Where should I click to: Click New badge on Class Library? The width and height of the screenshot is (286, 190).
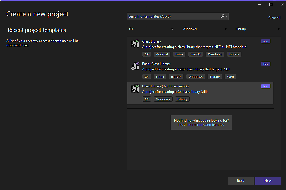(x=265, y=41)
